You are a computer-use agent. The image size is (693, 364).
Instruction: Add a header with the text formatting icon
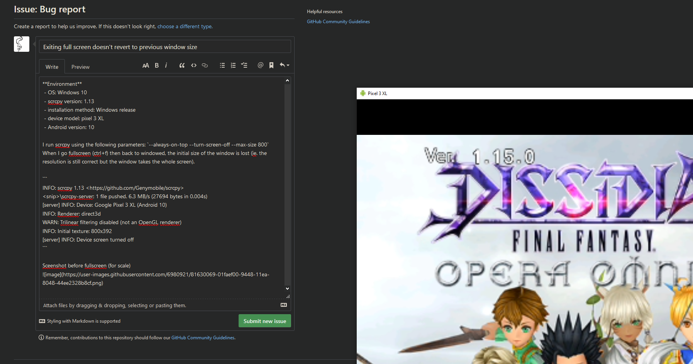tap(146, 65)
